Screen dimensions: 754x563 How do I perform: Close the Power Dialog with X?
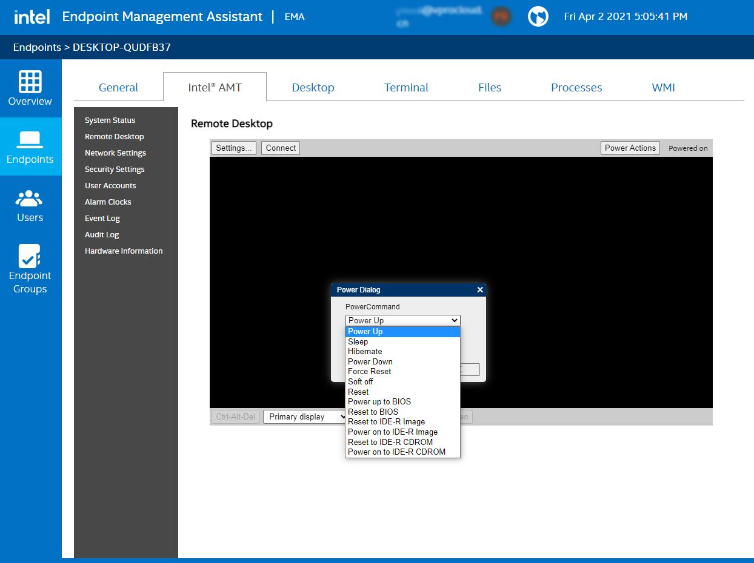(480, 290)
